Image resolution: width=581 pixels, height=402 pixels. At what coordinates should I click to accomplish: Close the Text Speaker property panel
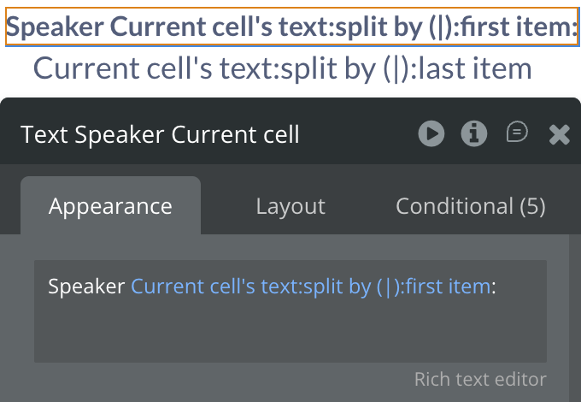[559, 134]
